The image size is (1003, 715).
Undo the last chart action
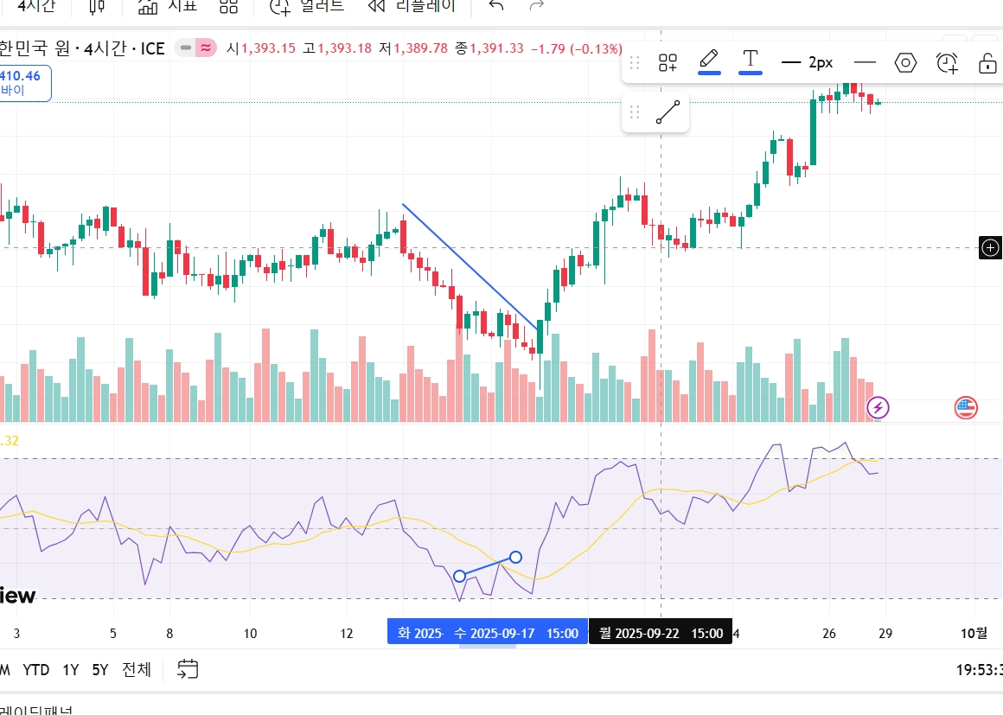(x=495, y=6)
